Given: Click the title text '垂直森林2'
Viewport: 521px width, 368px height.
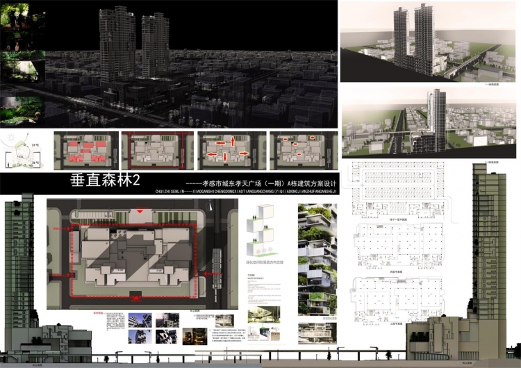Looking at the screenshot, I should [x=105, y=181].
